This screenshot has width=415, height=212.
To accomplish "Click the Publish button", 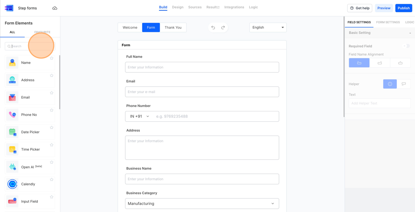I will click(404, 8).
